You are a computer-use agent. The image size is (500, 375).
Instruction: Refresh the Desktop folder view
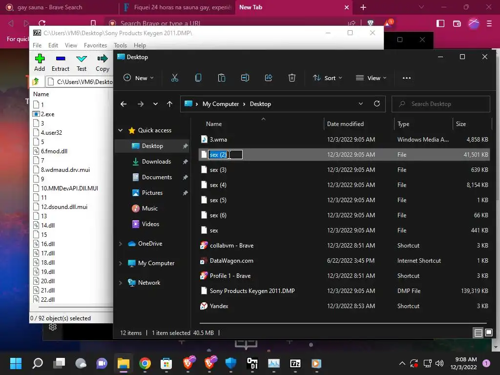point(377,104)
